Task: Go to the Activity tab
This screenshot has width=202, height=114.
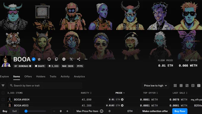Action: tap(65, 76)
